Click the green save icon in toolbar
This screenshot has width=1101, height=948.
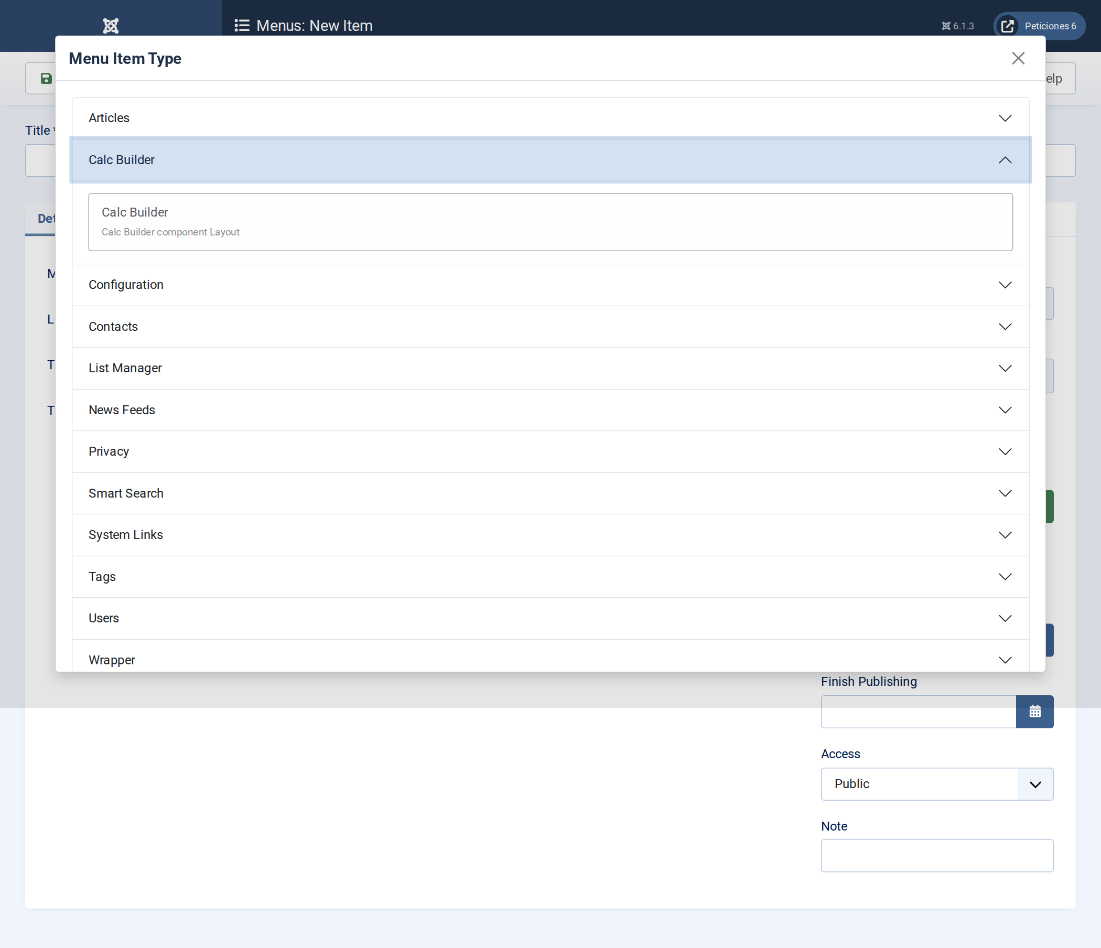pyautogui.click(x=46, y=79)
